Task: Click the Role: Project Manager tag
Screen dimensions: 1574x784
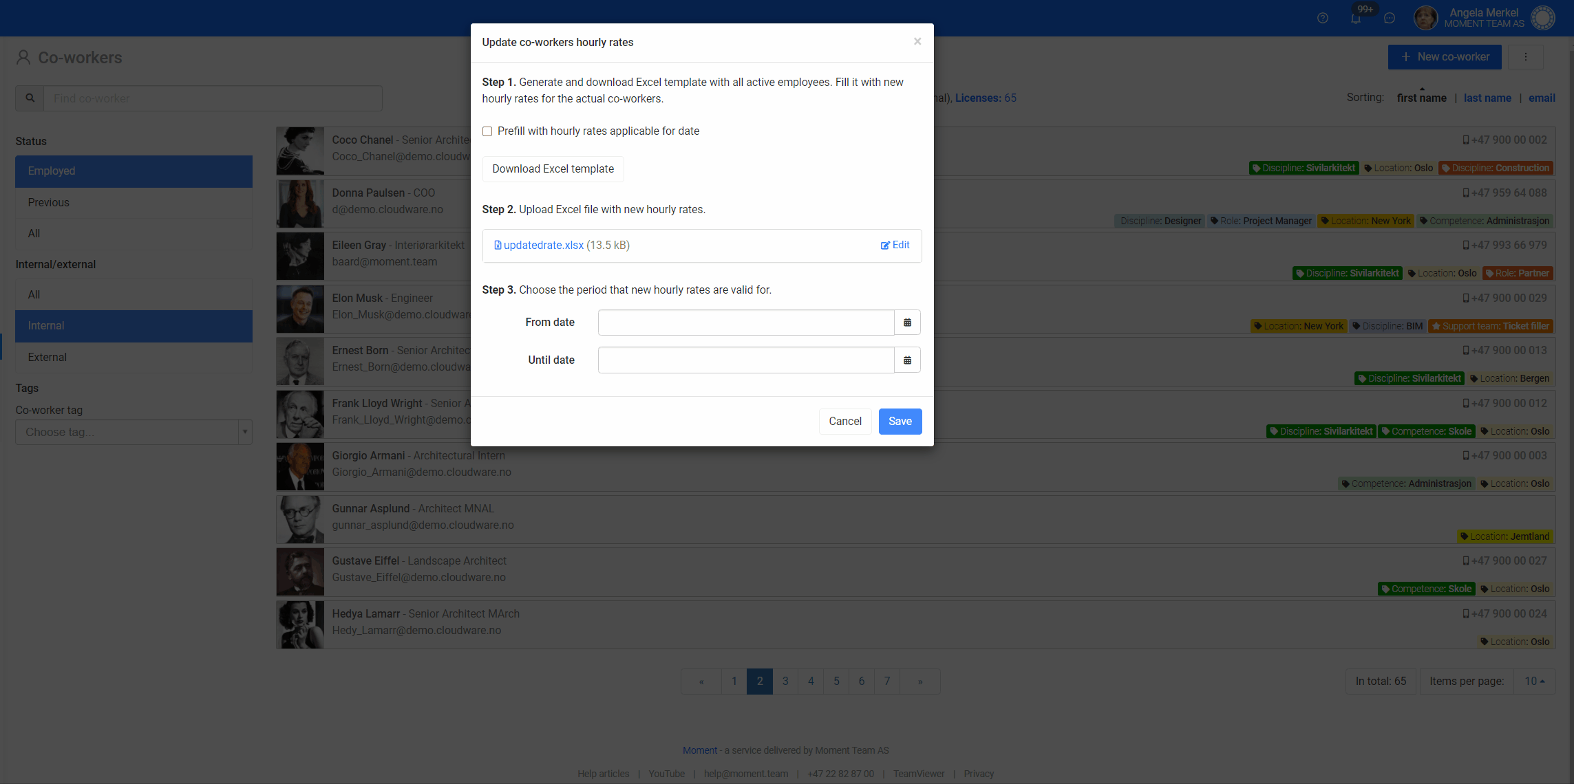Action: point(1260,221)
